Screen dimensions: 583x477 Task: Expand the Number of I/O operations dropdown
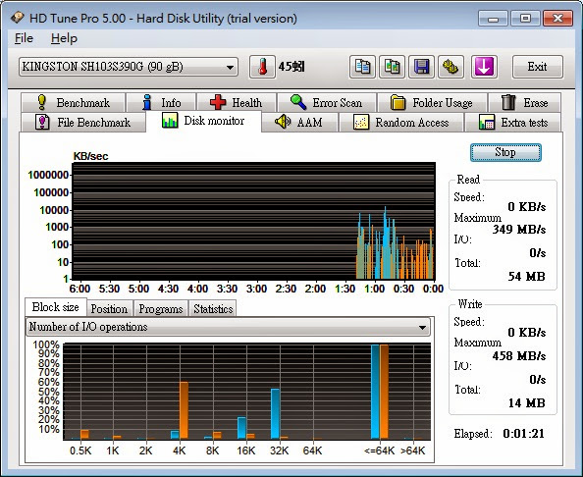coord(228,327)
